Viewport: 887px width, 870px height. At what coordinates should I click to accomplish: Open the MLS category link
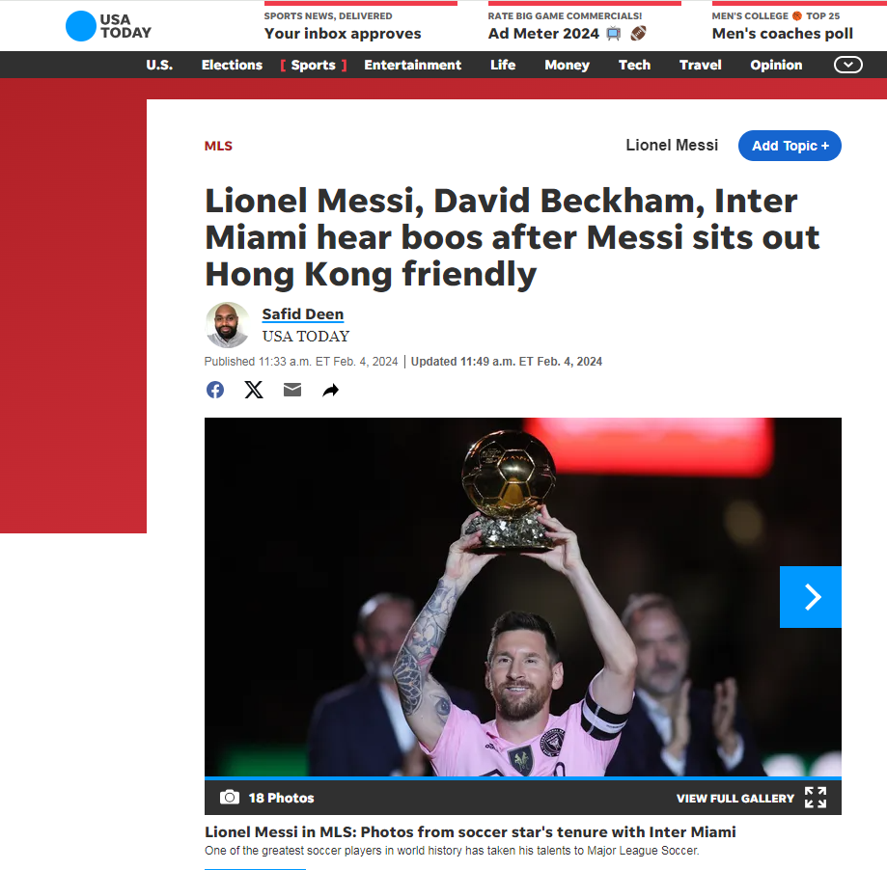tap(218, 146)
